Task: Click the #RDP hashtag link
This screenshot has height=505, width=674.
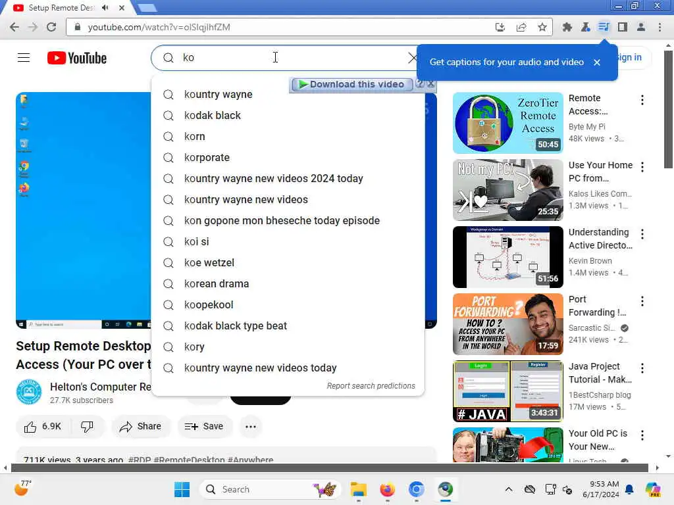Action: 140,460
